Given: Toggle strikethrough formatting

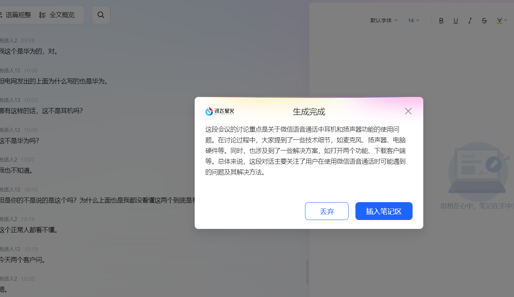Looking at the screenshot, I should [x=484, y=21].
